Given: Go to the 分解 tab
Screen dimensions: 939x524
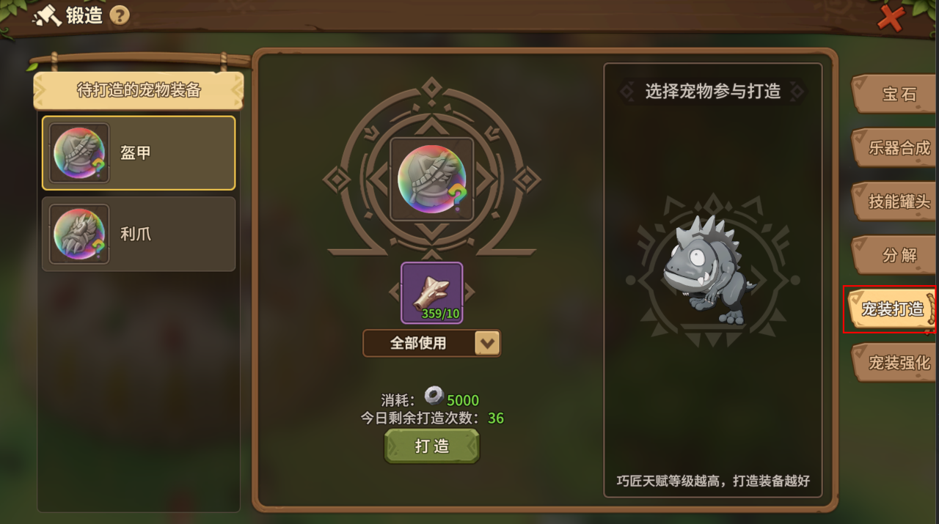Looking at the screenshot, I should (x=898, y=255).
